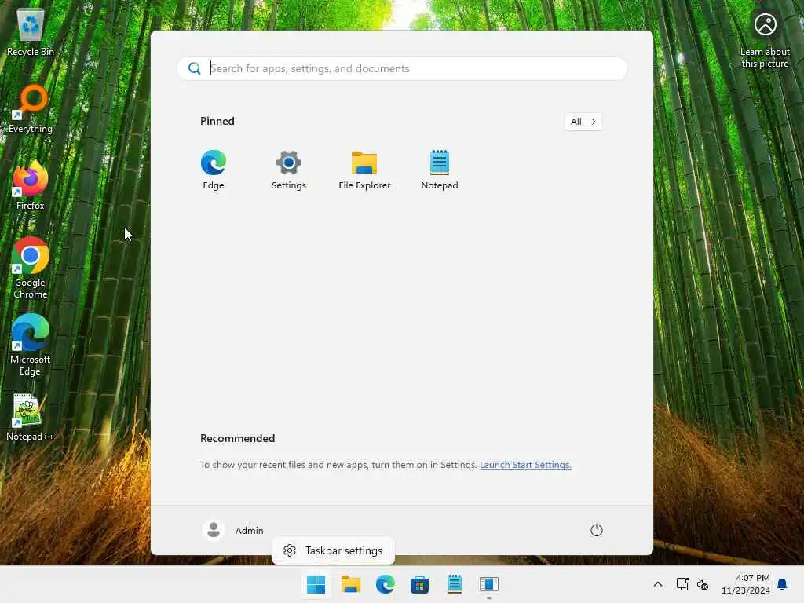Select Notepad++ desktop shortcut

click(31, 418)
